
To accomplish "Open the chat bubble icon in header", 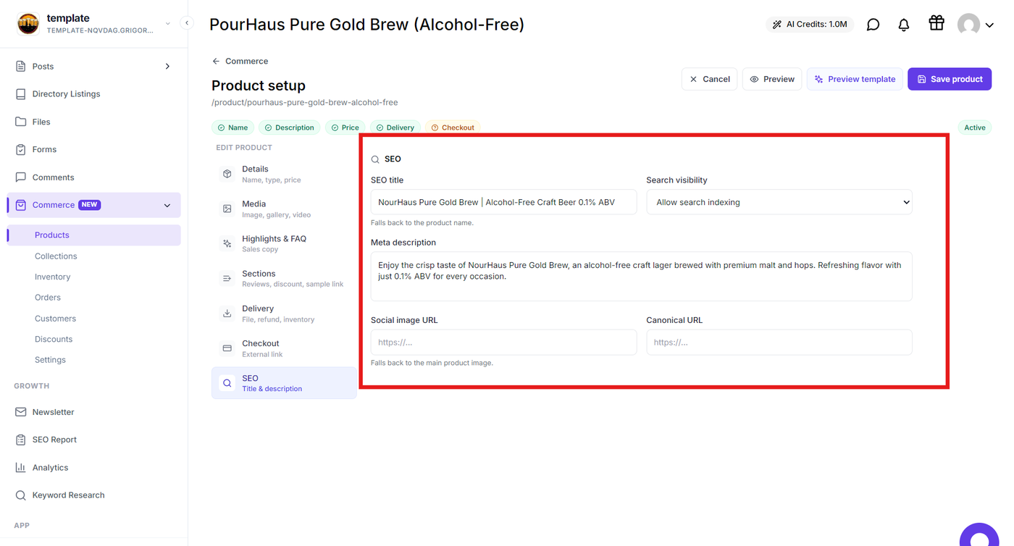I will pyautogui.click(x=873, y=25).
